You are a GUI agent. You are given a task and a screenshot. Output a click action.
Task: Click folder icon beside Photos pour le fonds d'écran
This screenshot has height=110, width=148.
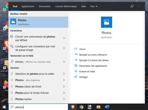click(x=12, y=93)
